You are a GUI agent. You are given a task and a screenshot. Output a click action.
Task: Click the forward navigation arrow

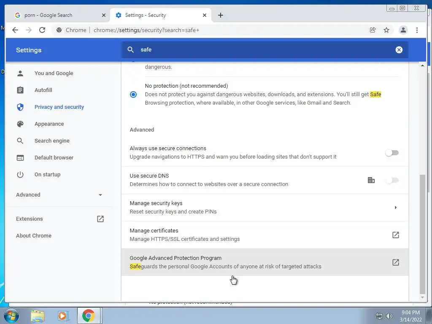click(29, 30)
